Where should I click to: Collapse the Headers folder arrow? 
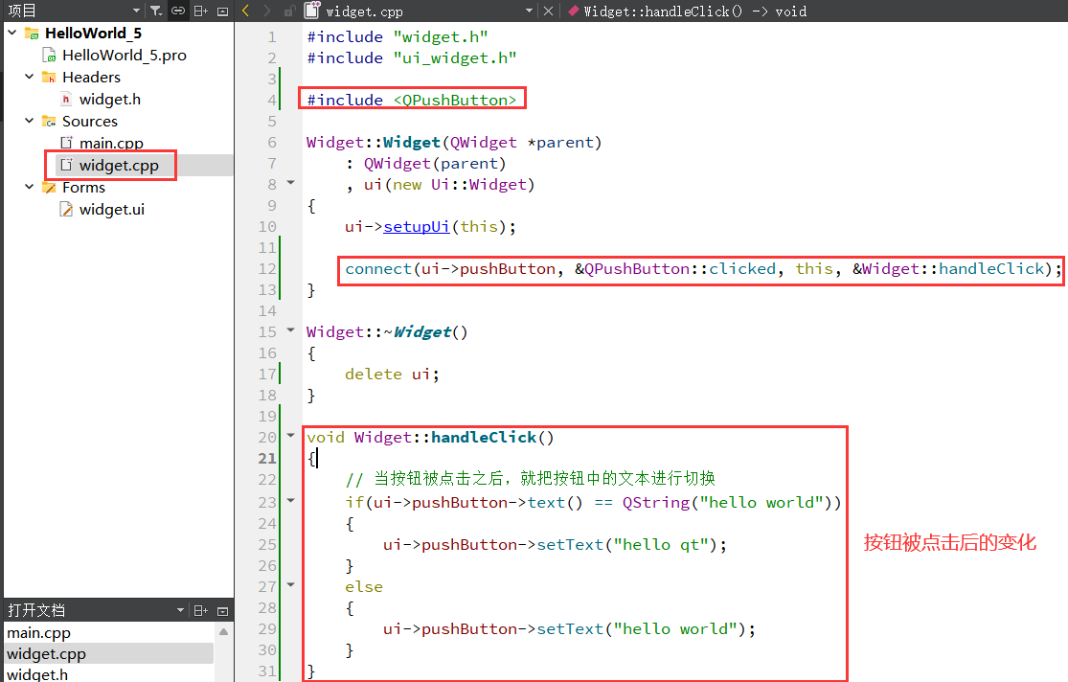[30, 77]
